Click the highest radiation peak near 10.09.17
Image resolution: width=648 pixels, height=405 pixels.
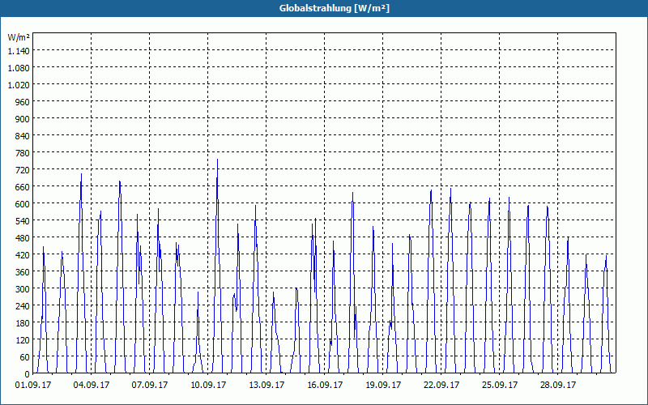pyautogui.click(x=217, y=160)
